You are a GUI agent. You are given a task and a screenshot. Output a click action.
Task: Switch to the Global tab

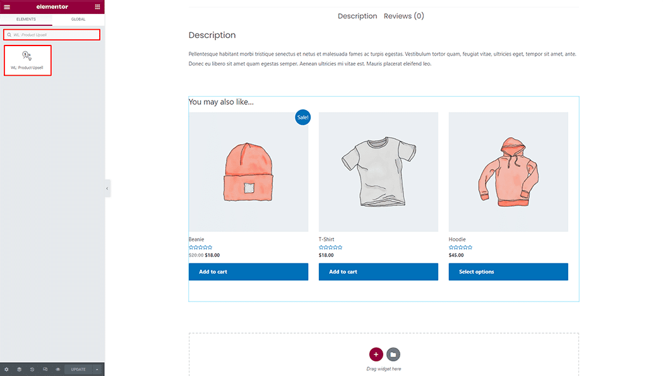(x=78, y=20)
